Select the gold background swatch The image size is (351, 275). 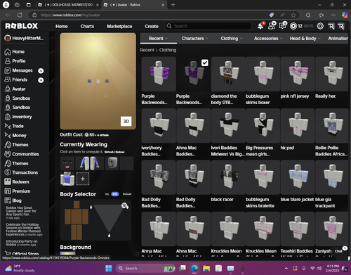[67, 253]
